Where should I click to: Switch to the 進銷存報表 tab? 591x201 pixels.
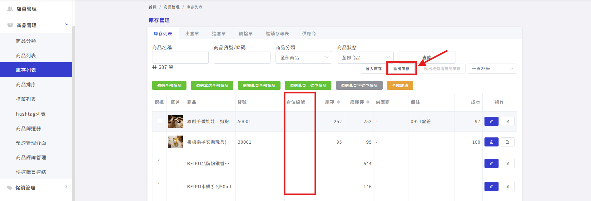tap(277, 34)
